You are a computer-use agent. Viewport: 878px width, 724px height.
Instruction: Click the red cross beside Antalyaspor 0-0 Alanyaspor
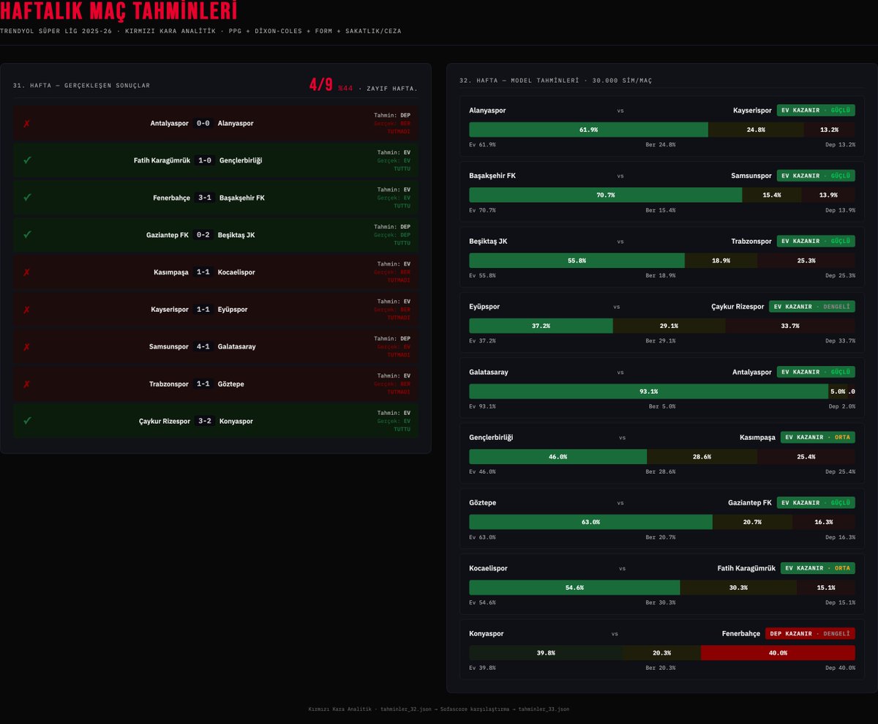[x=27, y=123]
